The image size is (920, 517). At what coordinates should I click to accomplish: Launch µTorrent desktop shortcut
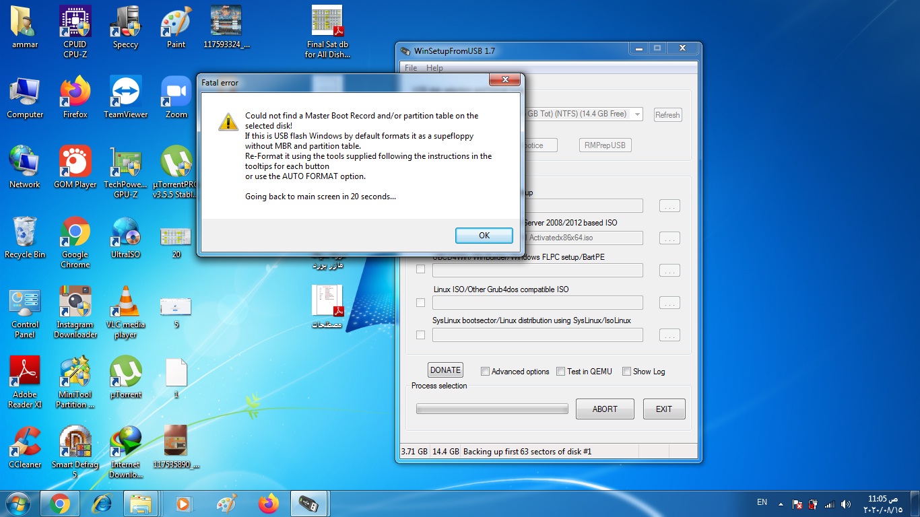pyautogui.click(x=125, y=378)
